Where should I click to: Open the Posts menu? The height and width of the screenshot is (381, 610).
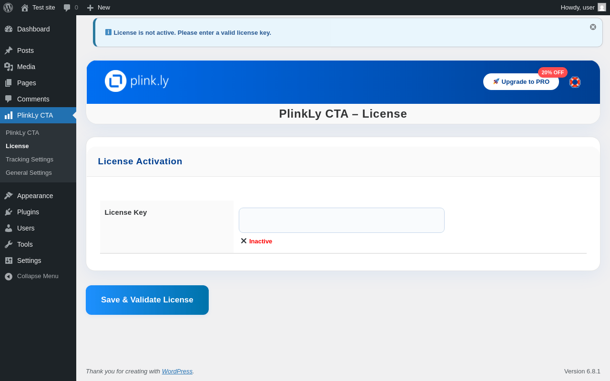[38, 50]
